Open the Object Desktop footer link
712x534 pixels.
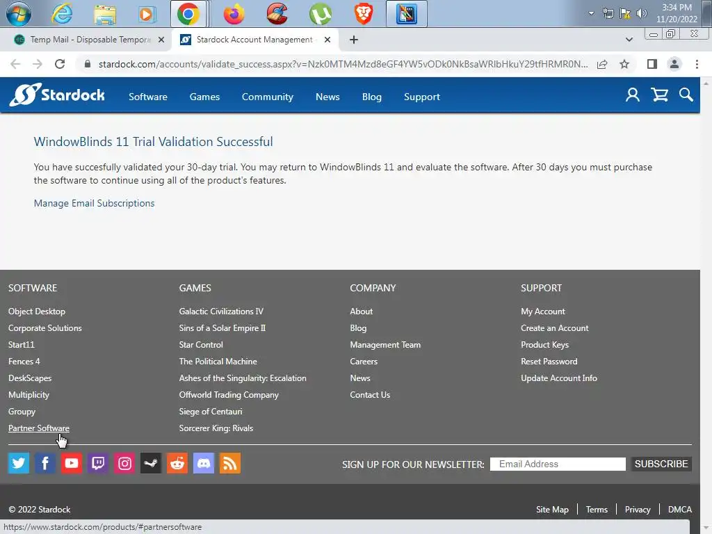tap(37, 311)
